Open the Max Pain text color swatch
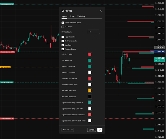The width and height of the screenshot is (166, 139). (x=90, y=96)
